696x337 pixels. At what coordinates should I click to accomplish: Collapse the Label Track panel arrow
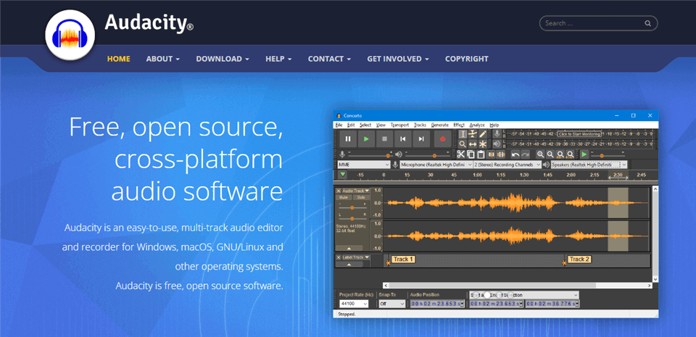[x=349, y=265]
